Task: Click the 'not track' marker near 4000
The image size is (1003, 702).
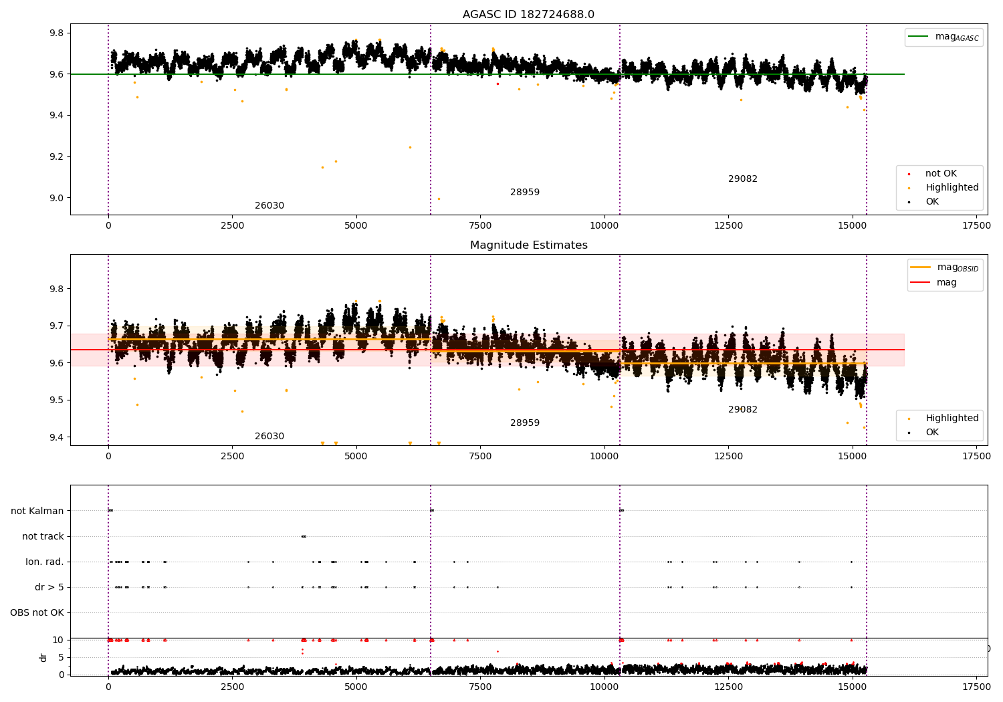Action: coord(304,536)
